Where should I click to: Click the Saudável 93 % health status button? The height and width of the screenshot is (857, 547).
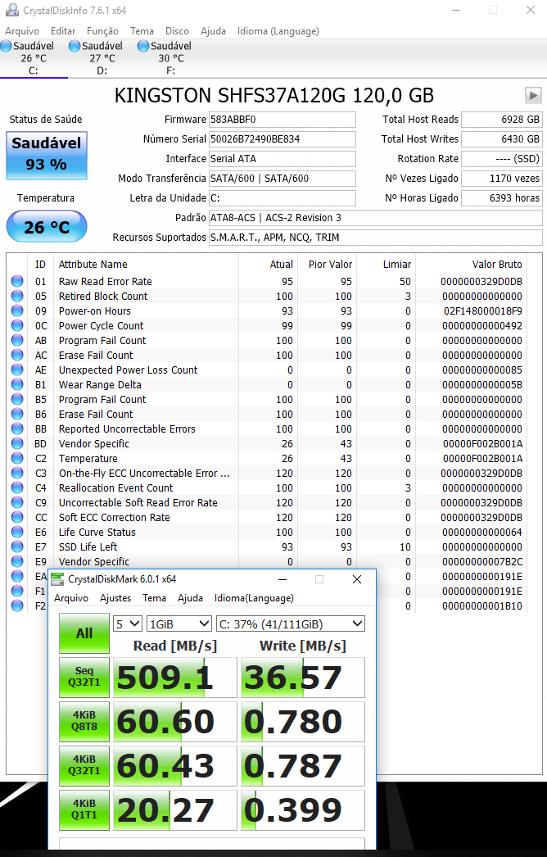pyautogui.click(x=47, y=155)
